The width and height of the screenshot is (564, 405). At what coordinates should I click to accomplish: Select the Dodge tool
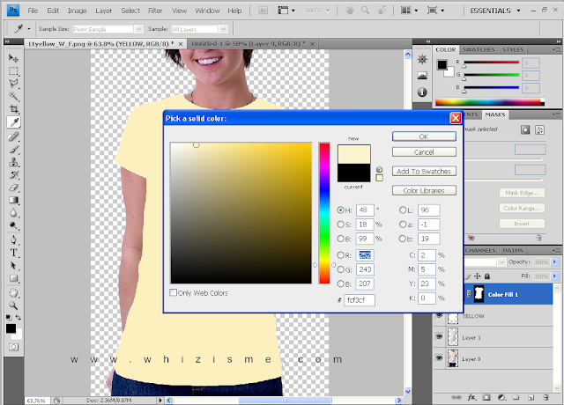pos(13,226)
